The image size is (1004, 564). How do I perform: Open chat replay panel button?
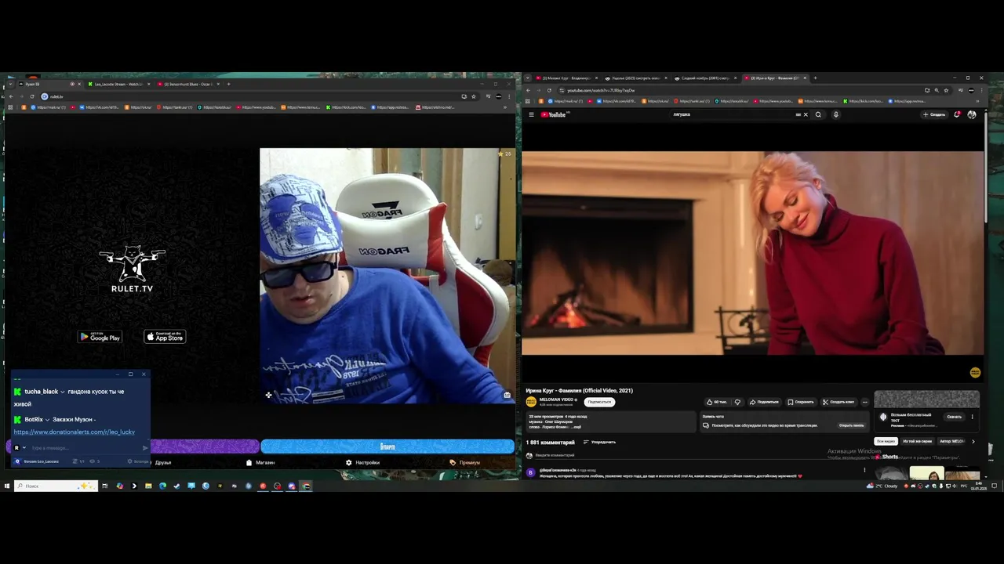pyautogui.click(x=851, y=425)
